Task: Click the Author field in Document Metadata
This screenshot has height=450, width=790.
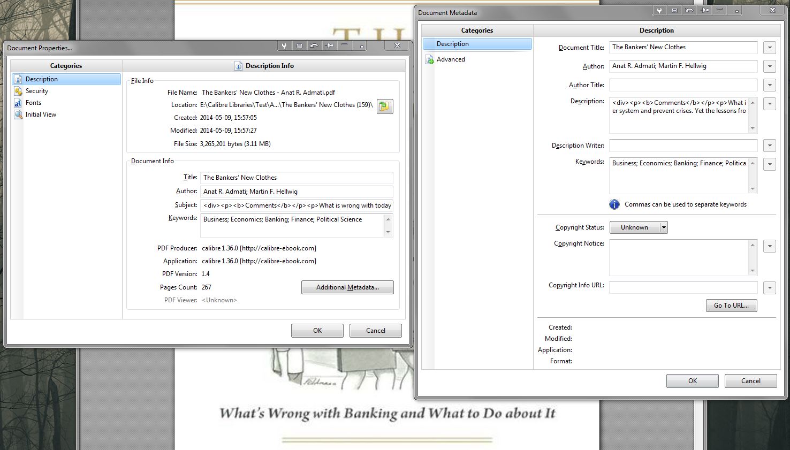Action: pos(683,66)
